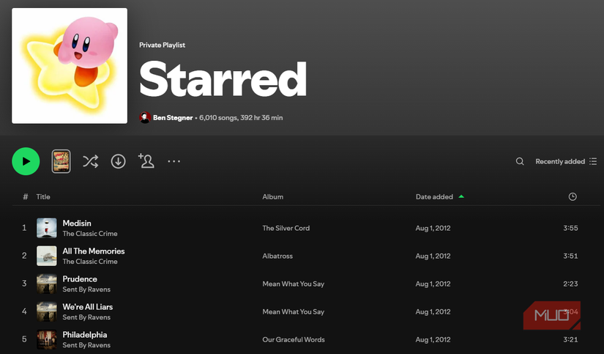604x354 pixels.
Task: Open Mean What You Say album for Prudence
Action: point(293,284)
